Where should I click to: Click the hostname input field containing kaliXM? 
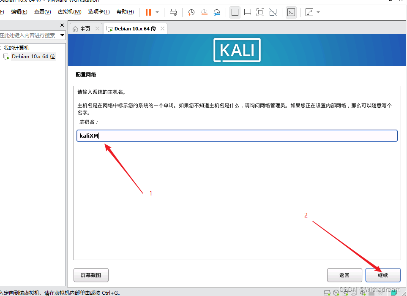237,136
